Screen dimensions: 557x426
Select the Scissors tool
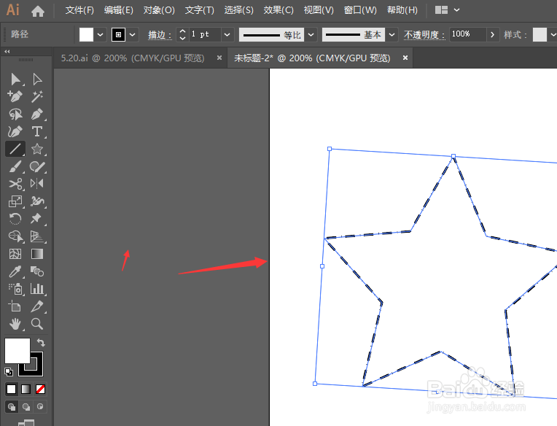coord(15,184)
